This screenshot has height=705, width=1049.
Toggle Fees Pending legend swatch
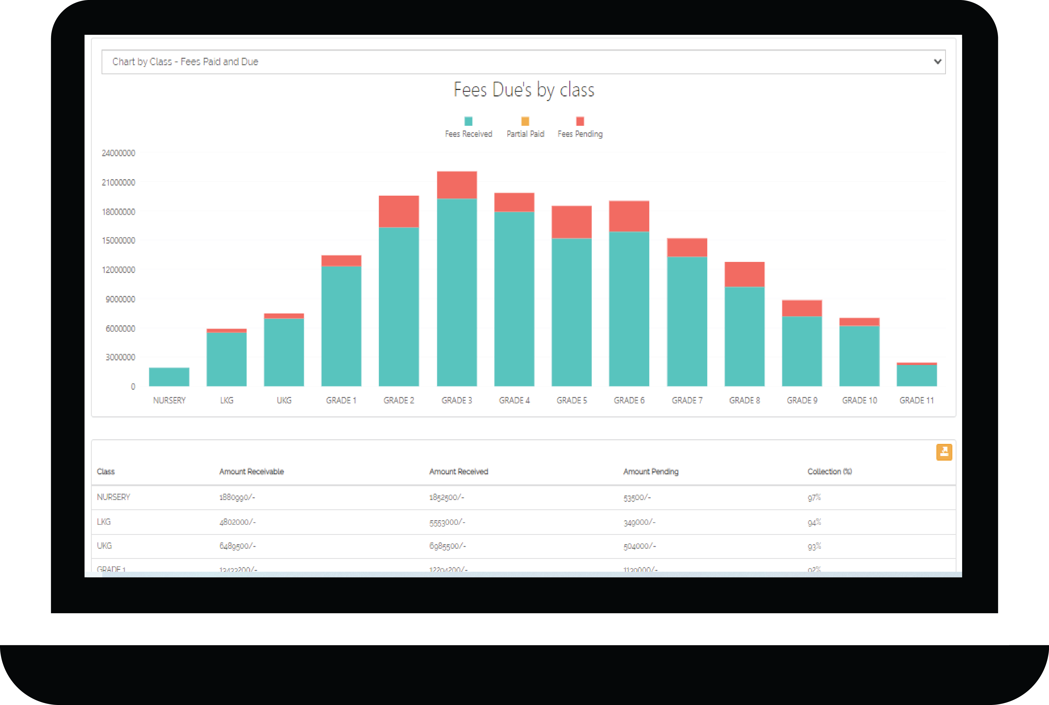point(580,121)
